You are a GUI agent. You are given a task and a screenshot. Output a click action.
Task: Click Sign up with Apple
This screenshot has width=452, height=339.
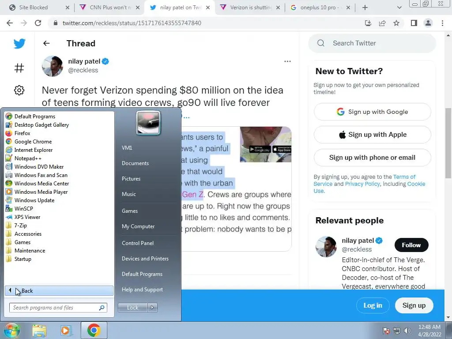tap(372, 135)
